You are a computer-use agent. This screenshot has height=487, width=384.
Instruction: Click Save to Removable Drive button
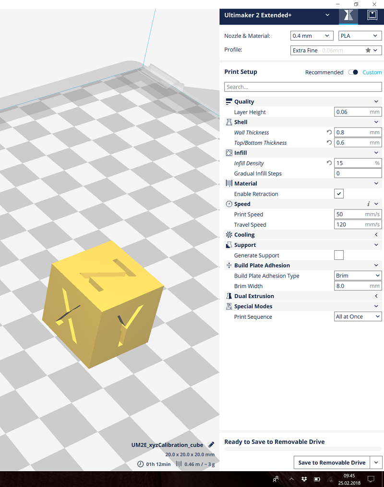[x=332, y=463]
